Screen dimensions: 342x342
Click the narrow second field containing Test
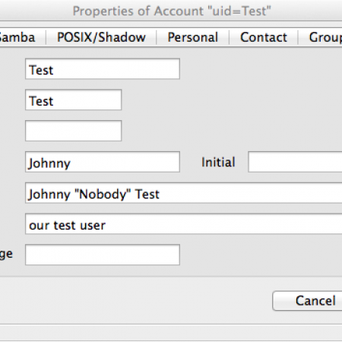(x=74, y=100)
